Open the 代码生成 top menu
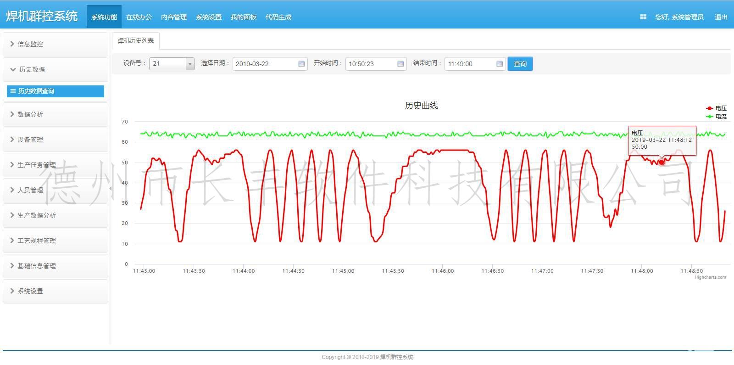Viewport: 734px width, 365px height. [x=278, y=17]
